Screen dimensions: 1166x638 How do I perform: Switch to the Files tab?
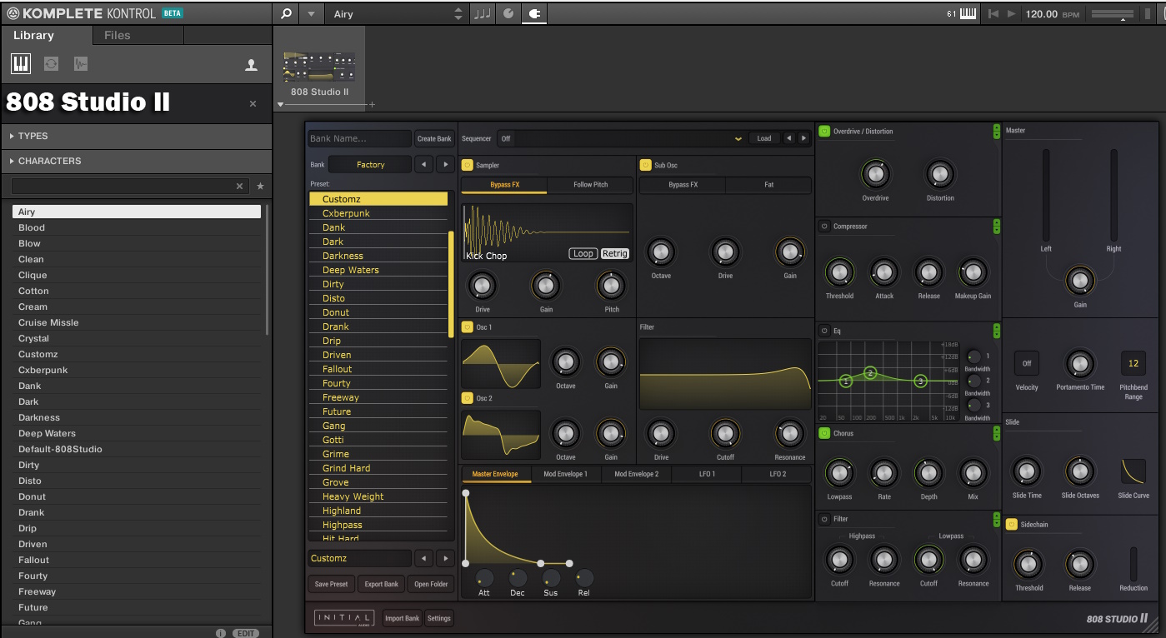pos(118,35)
